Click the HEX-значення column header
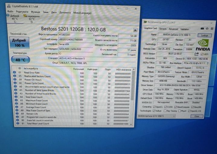This screenshot has width=217, height=154. coord(123,70)
